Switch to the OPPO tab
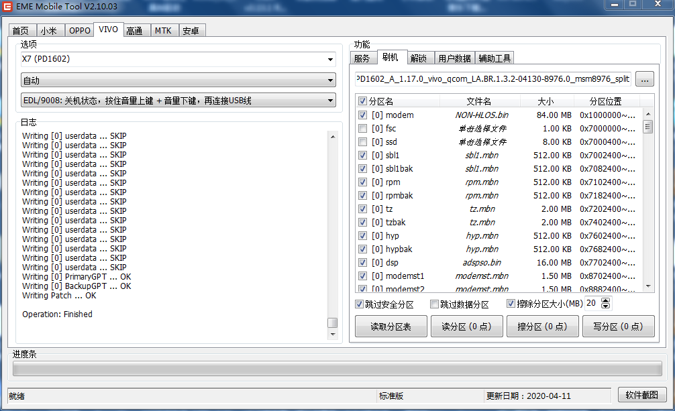 [80, 31]
